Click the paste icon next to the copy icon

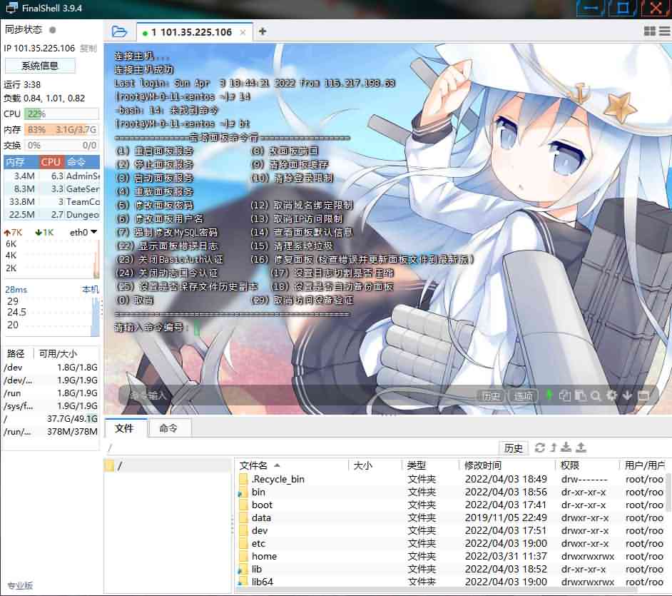pyautogui.click(x=580, y=395)
